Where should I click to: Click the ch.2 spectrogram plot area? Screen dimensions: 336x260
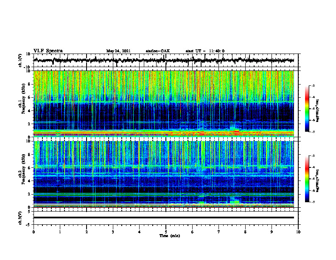tap(163, 174)
